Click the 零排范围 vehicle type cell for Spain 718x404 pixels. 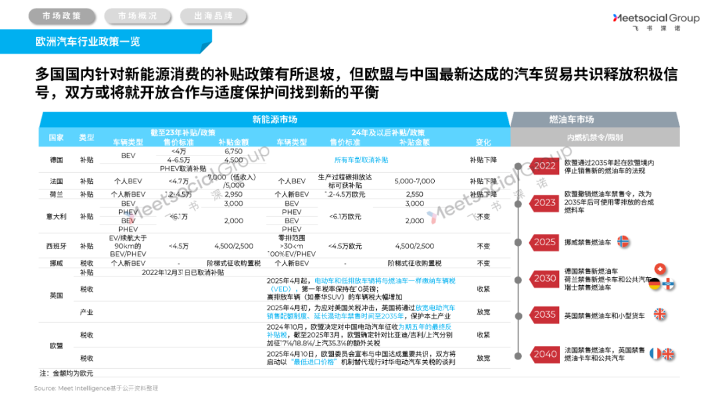coord(292,246)
